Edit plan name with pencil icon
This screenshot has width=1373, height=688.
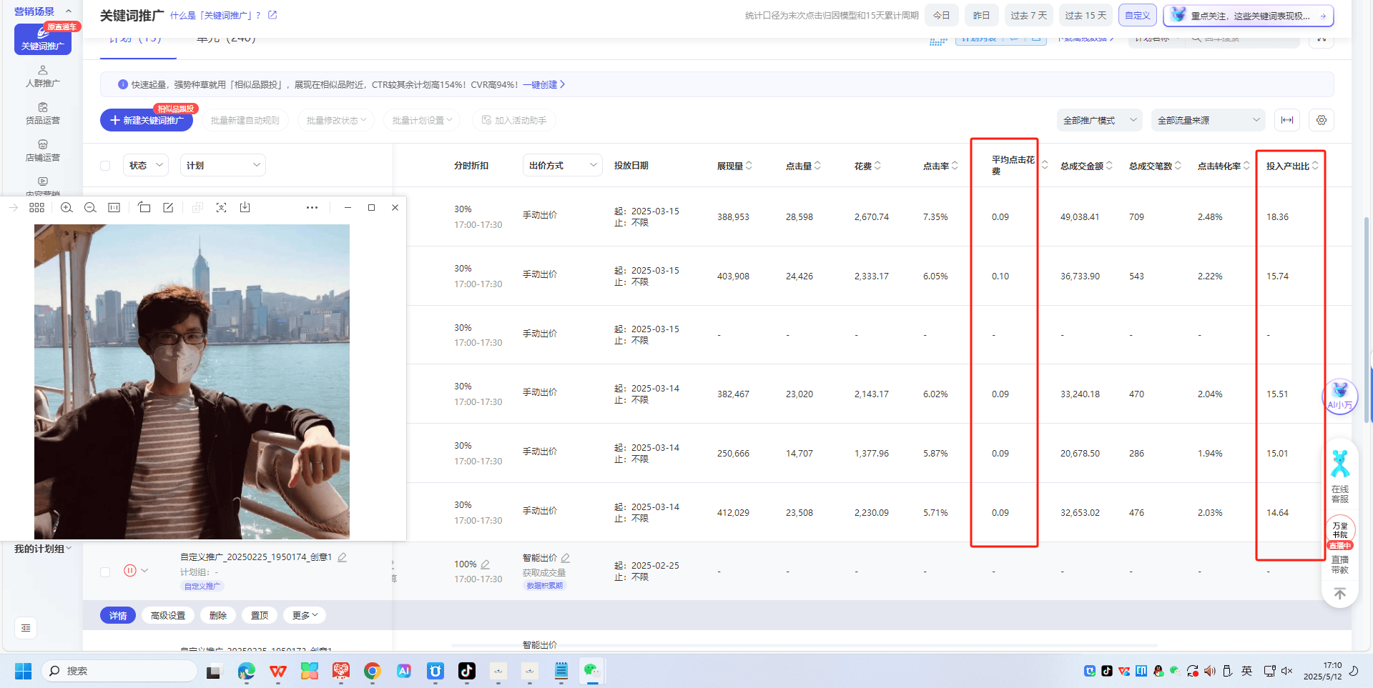pos(343,557)
